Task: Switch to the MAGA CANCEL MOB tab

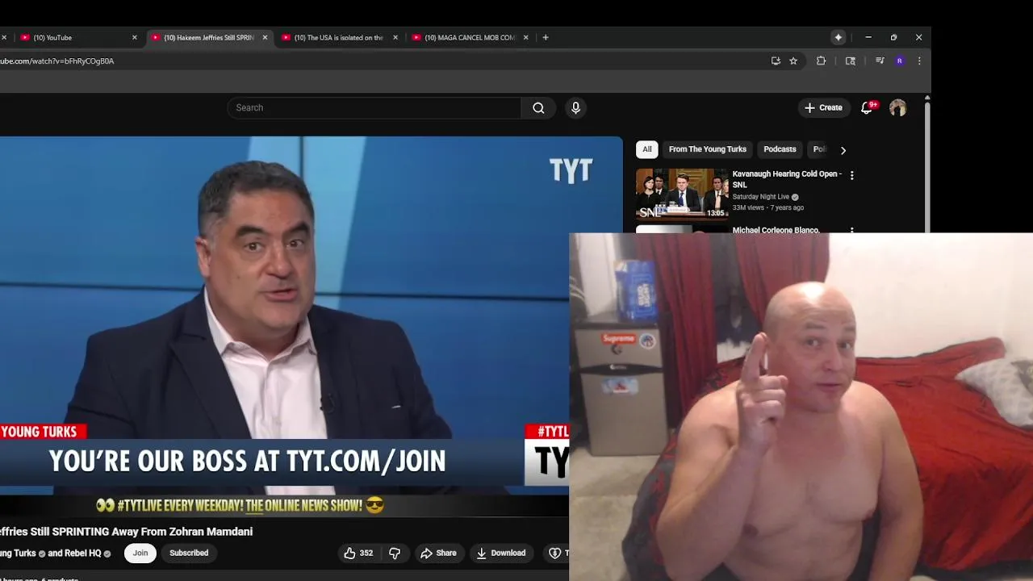Action: [x=469, y=38]
